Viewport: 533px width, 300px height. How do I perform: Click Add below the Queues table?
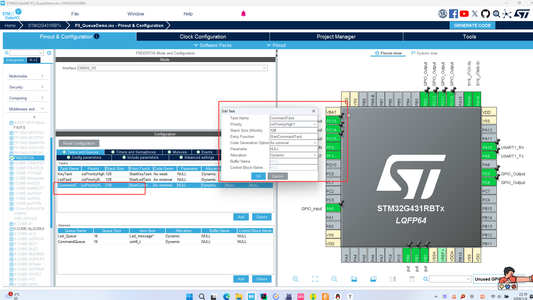241,279
